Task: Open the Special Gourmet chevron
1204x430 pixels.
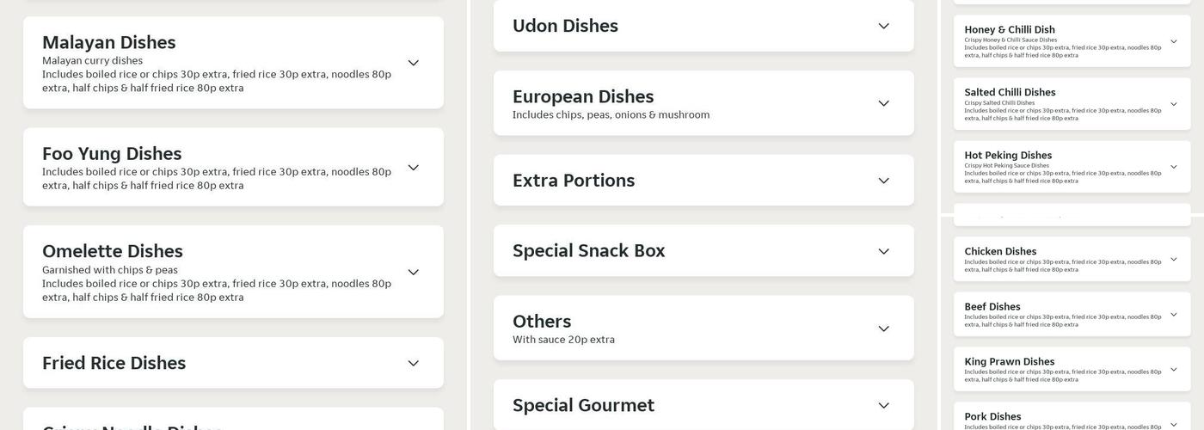Action: 884,406
